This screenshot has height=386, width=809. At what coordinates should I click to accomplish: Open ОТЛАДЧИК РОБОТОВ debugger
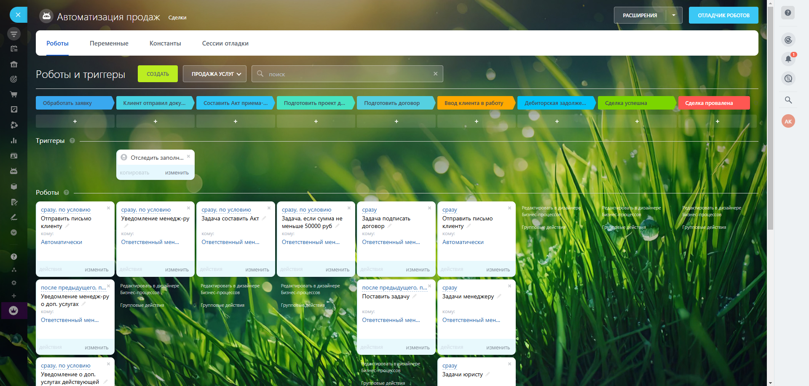(723, 15)
